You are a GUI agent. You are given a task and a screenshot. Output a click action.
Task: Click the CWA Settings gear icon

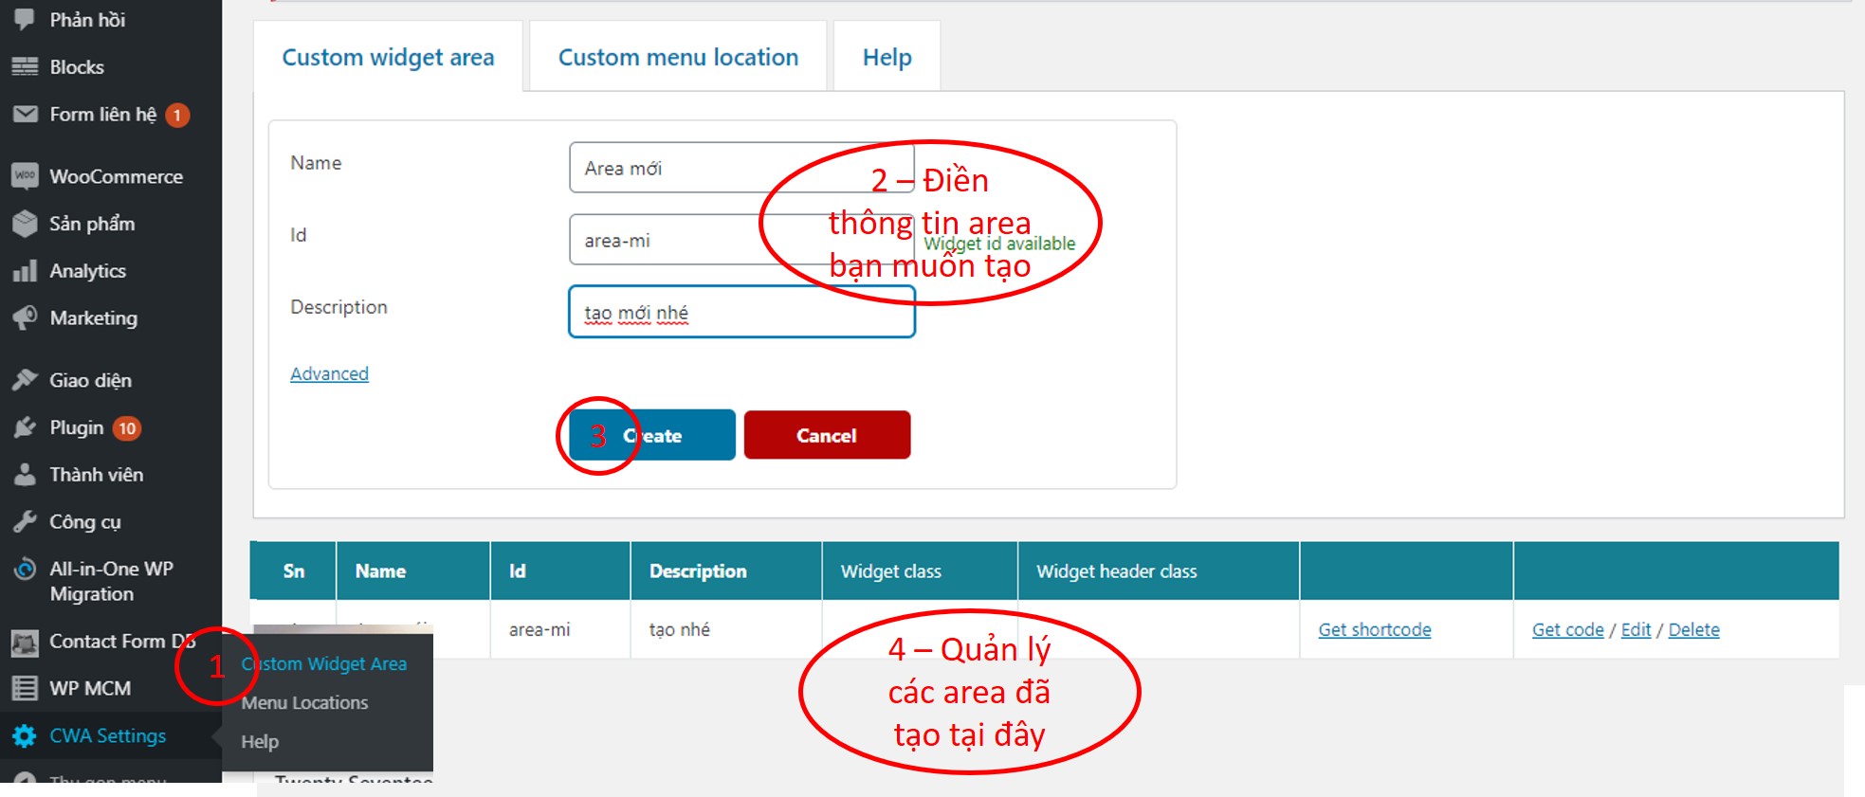[x=25, y=736]
